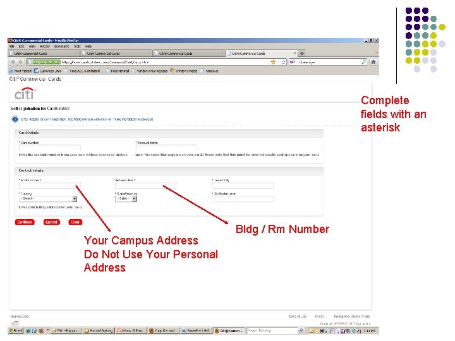Image resolution: width=455 pixels, height=341 pixels.
Task: Click the red Cancel button
Action: coord(51,222)
